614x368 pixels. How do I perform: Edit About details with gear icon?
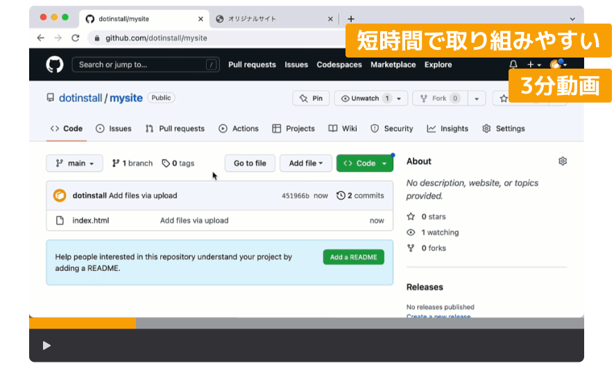pyautogui.click(x=562, y=161)
